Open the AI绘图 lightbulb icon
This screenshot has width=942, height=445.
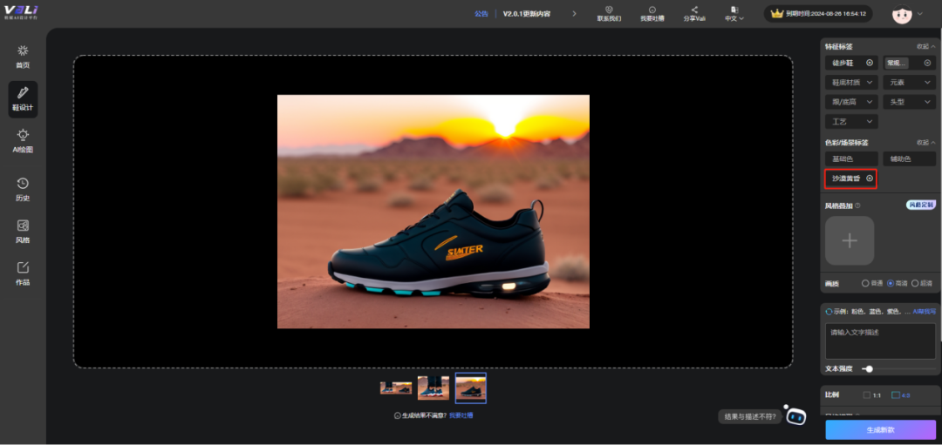(x=23, y=140)
